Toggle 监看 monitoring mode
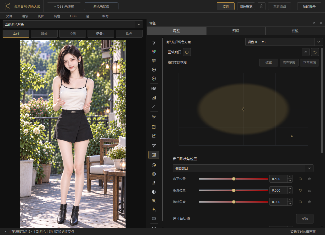 pos(226,6)
